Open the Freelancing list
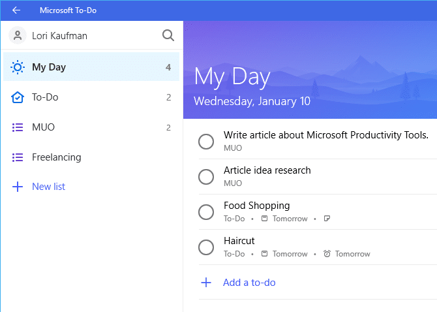Screen dimensions: 437x312 click(x=91, y=157)
